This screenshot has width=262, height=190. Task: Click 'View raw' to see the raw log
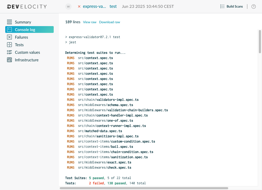click(x=90, y=22)
